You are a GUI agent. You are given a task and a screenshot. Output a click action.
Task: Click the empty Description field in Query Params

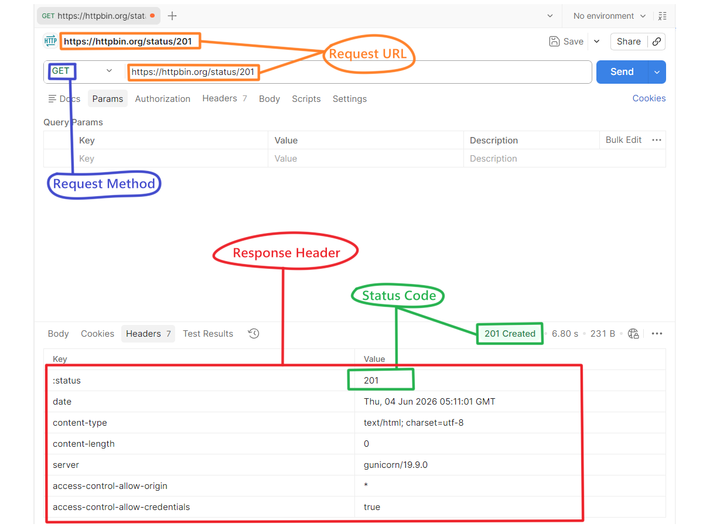(564, 159)
